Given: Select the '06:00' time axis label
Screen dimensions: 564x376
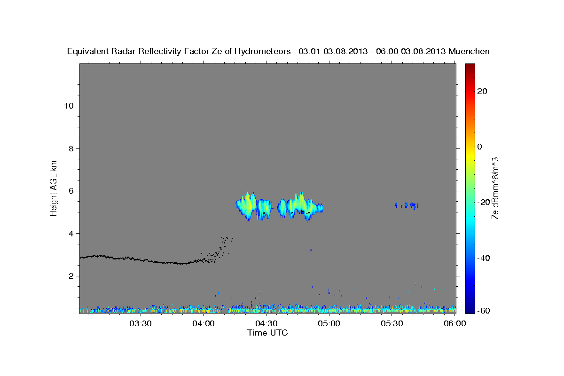Looking at the screenshot, I should [455, 323].
